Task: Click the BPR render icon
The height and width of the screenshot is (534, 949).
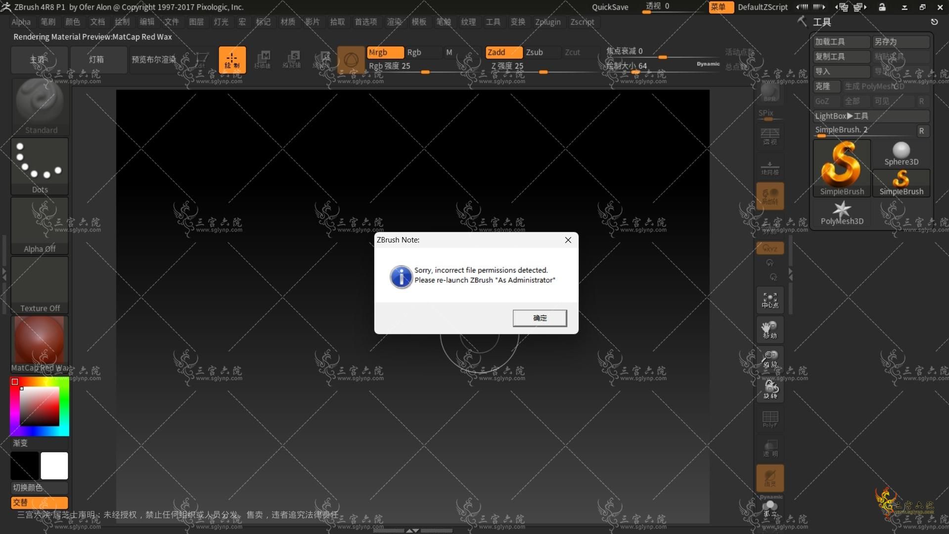Action: point(769,93)
